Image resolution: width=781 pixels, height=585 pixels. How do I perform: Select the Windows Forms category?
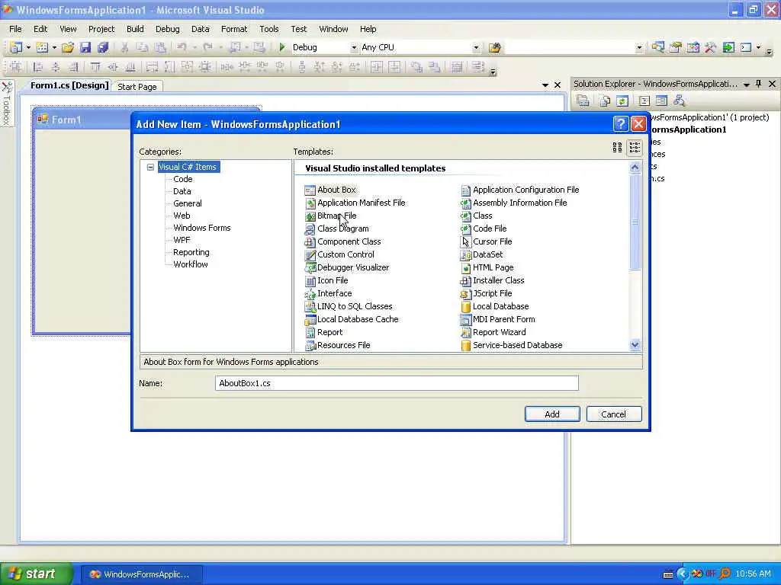201,228
